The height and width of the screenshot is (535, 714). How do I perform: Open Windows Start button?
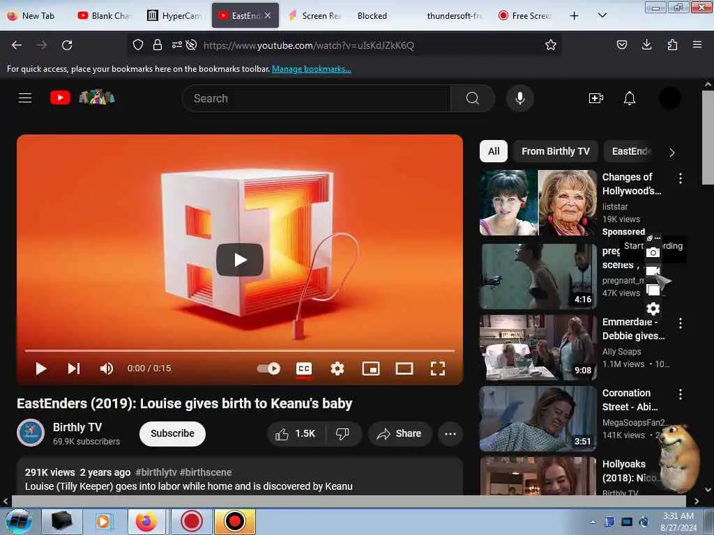point(18,521)
